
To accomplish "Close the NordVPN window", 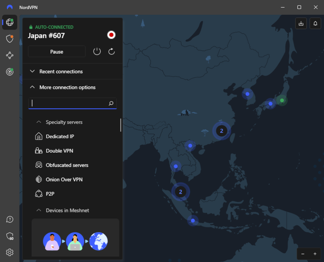I will click(315, 7).
